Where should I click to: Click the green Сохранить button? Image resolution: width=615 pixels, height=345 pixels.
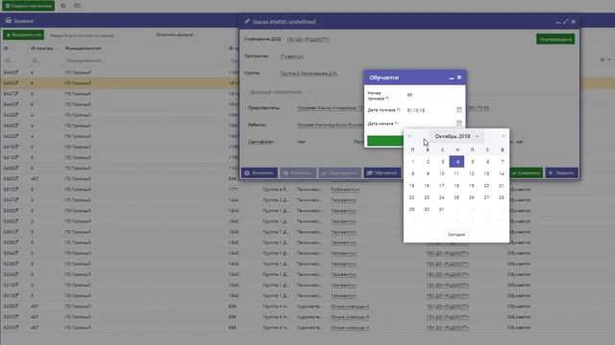(x=527, y=172)
